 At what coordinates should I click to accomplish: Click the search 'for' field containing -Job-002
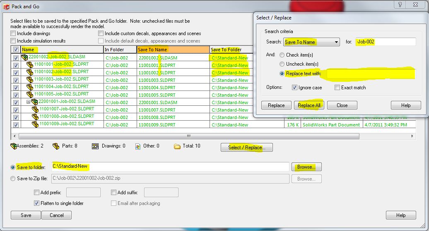coord(386,42)
